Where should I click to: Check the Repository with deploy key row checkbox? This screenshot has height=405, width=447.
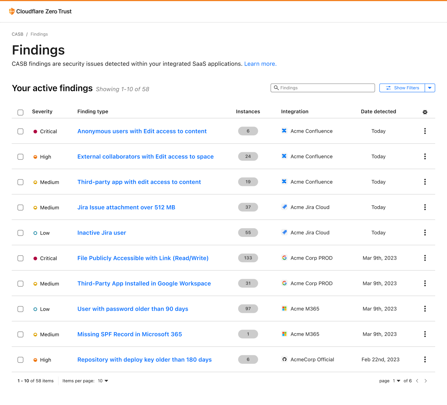[x=21, y=360]
